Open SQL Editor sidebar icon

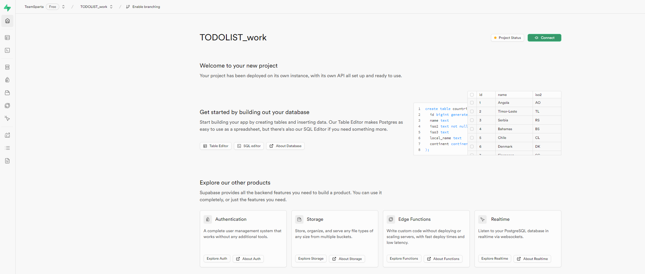pyautogui.click(x=7, y=50)
